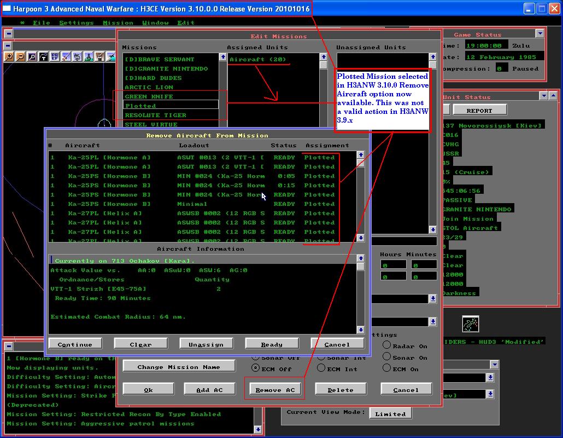The height and width of the screenshot is (438, 563).
Task: Click the Assigned Units scroll-up arrow
Action: click(324, 57)
